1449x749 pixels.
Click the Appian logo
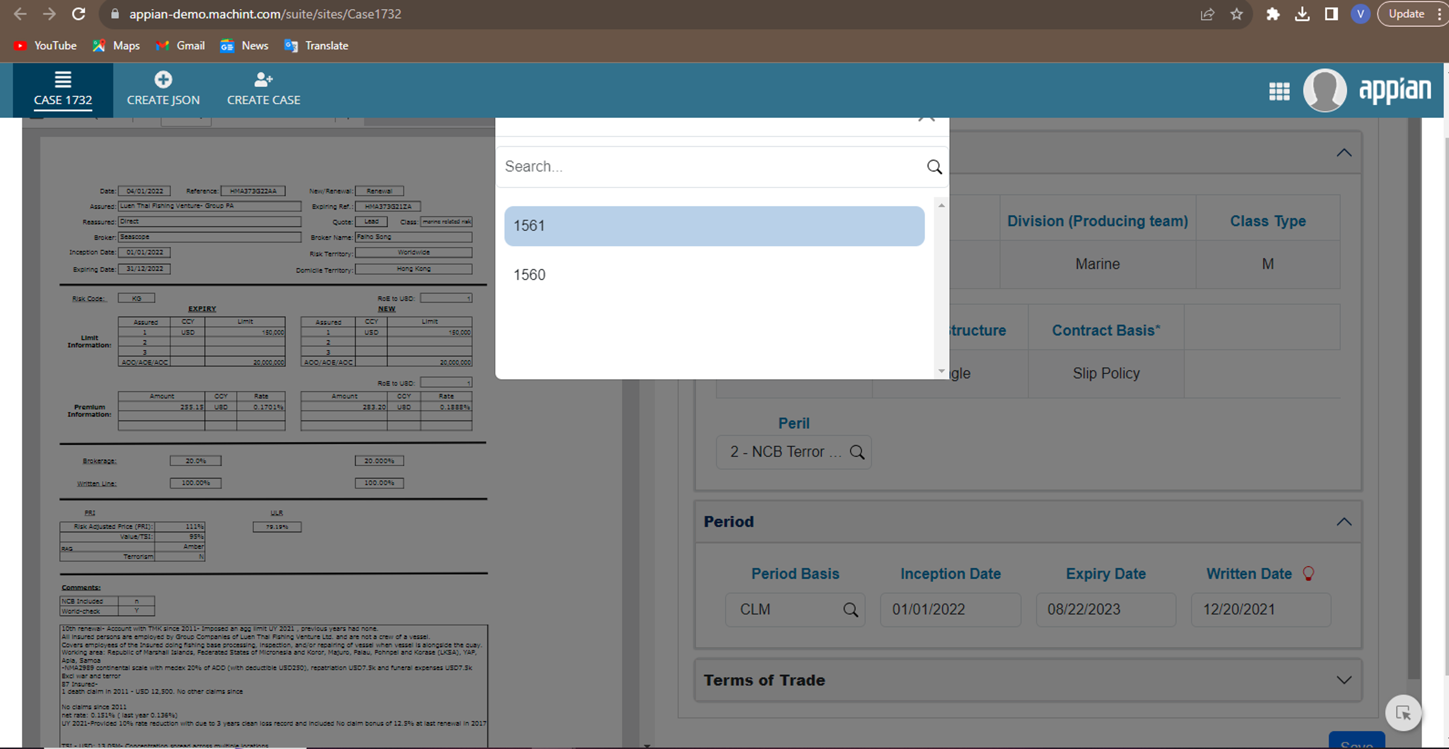[1395, 90]
